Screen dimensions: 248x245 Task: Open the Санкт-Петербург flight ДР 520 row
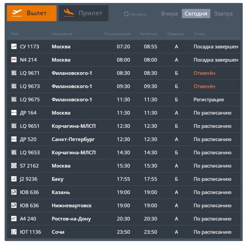[x=73, y=139]
